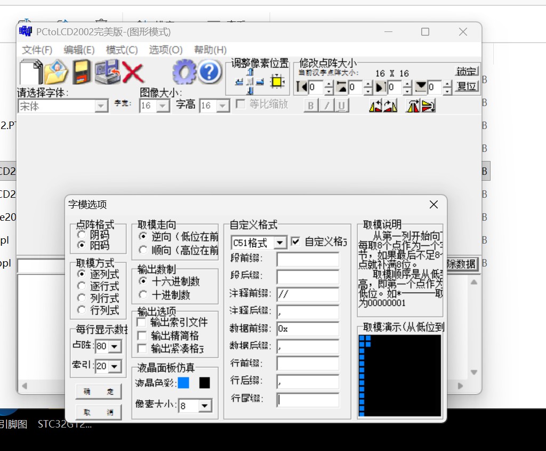
Task: Open the 模式(C) menu
Action: [122, 50]
